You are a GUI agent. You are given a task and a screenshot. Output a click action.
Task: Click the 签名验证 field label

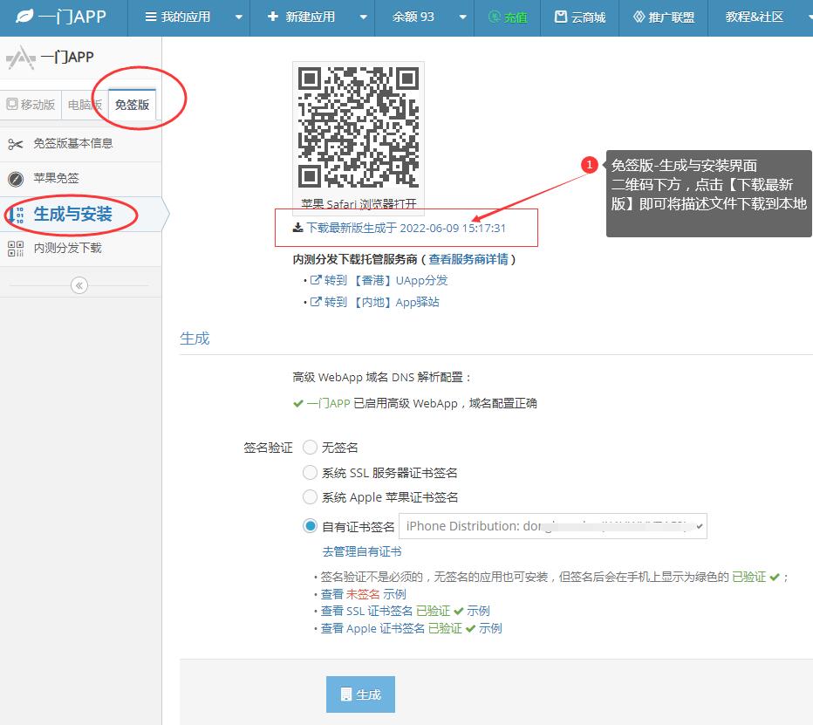268,448
